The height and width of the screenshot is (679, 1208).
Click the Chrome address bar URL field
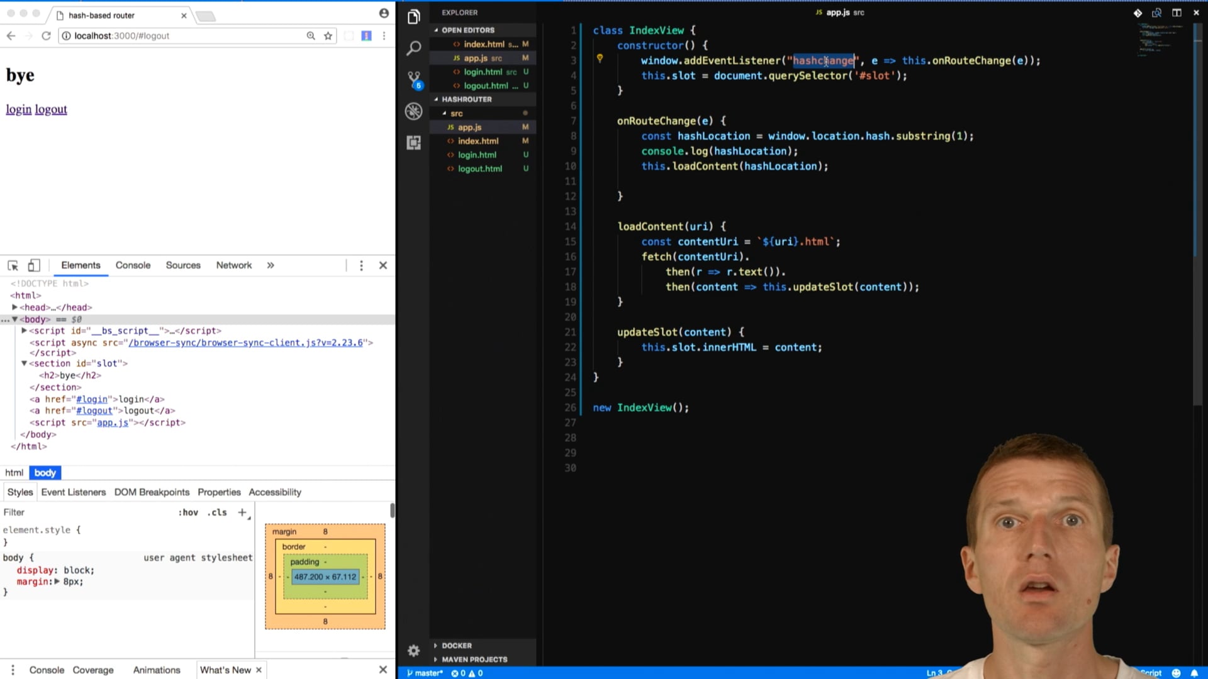[x=182, y=36]
